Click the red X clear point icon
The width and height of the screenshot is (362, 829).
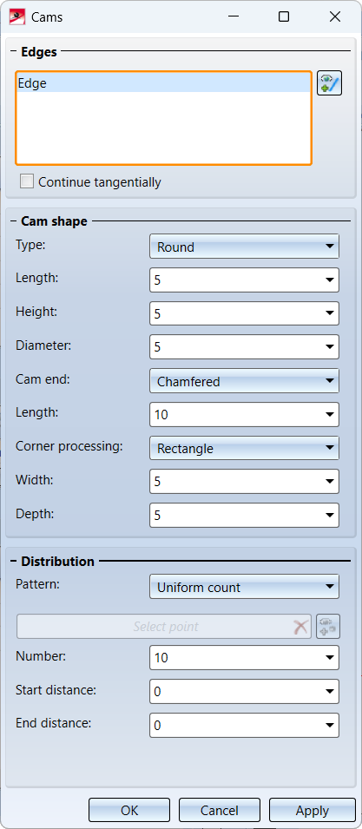tap(300, 627)
